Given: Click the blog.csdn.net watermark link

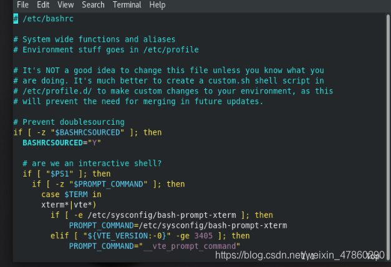Looking at the screenshot, I should coord(300,255).
